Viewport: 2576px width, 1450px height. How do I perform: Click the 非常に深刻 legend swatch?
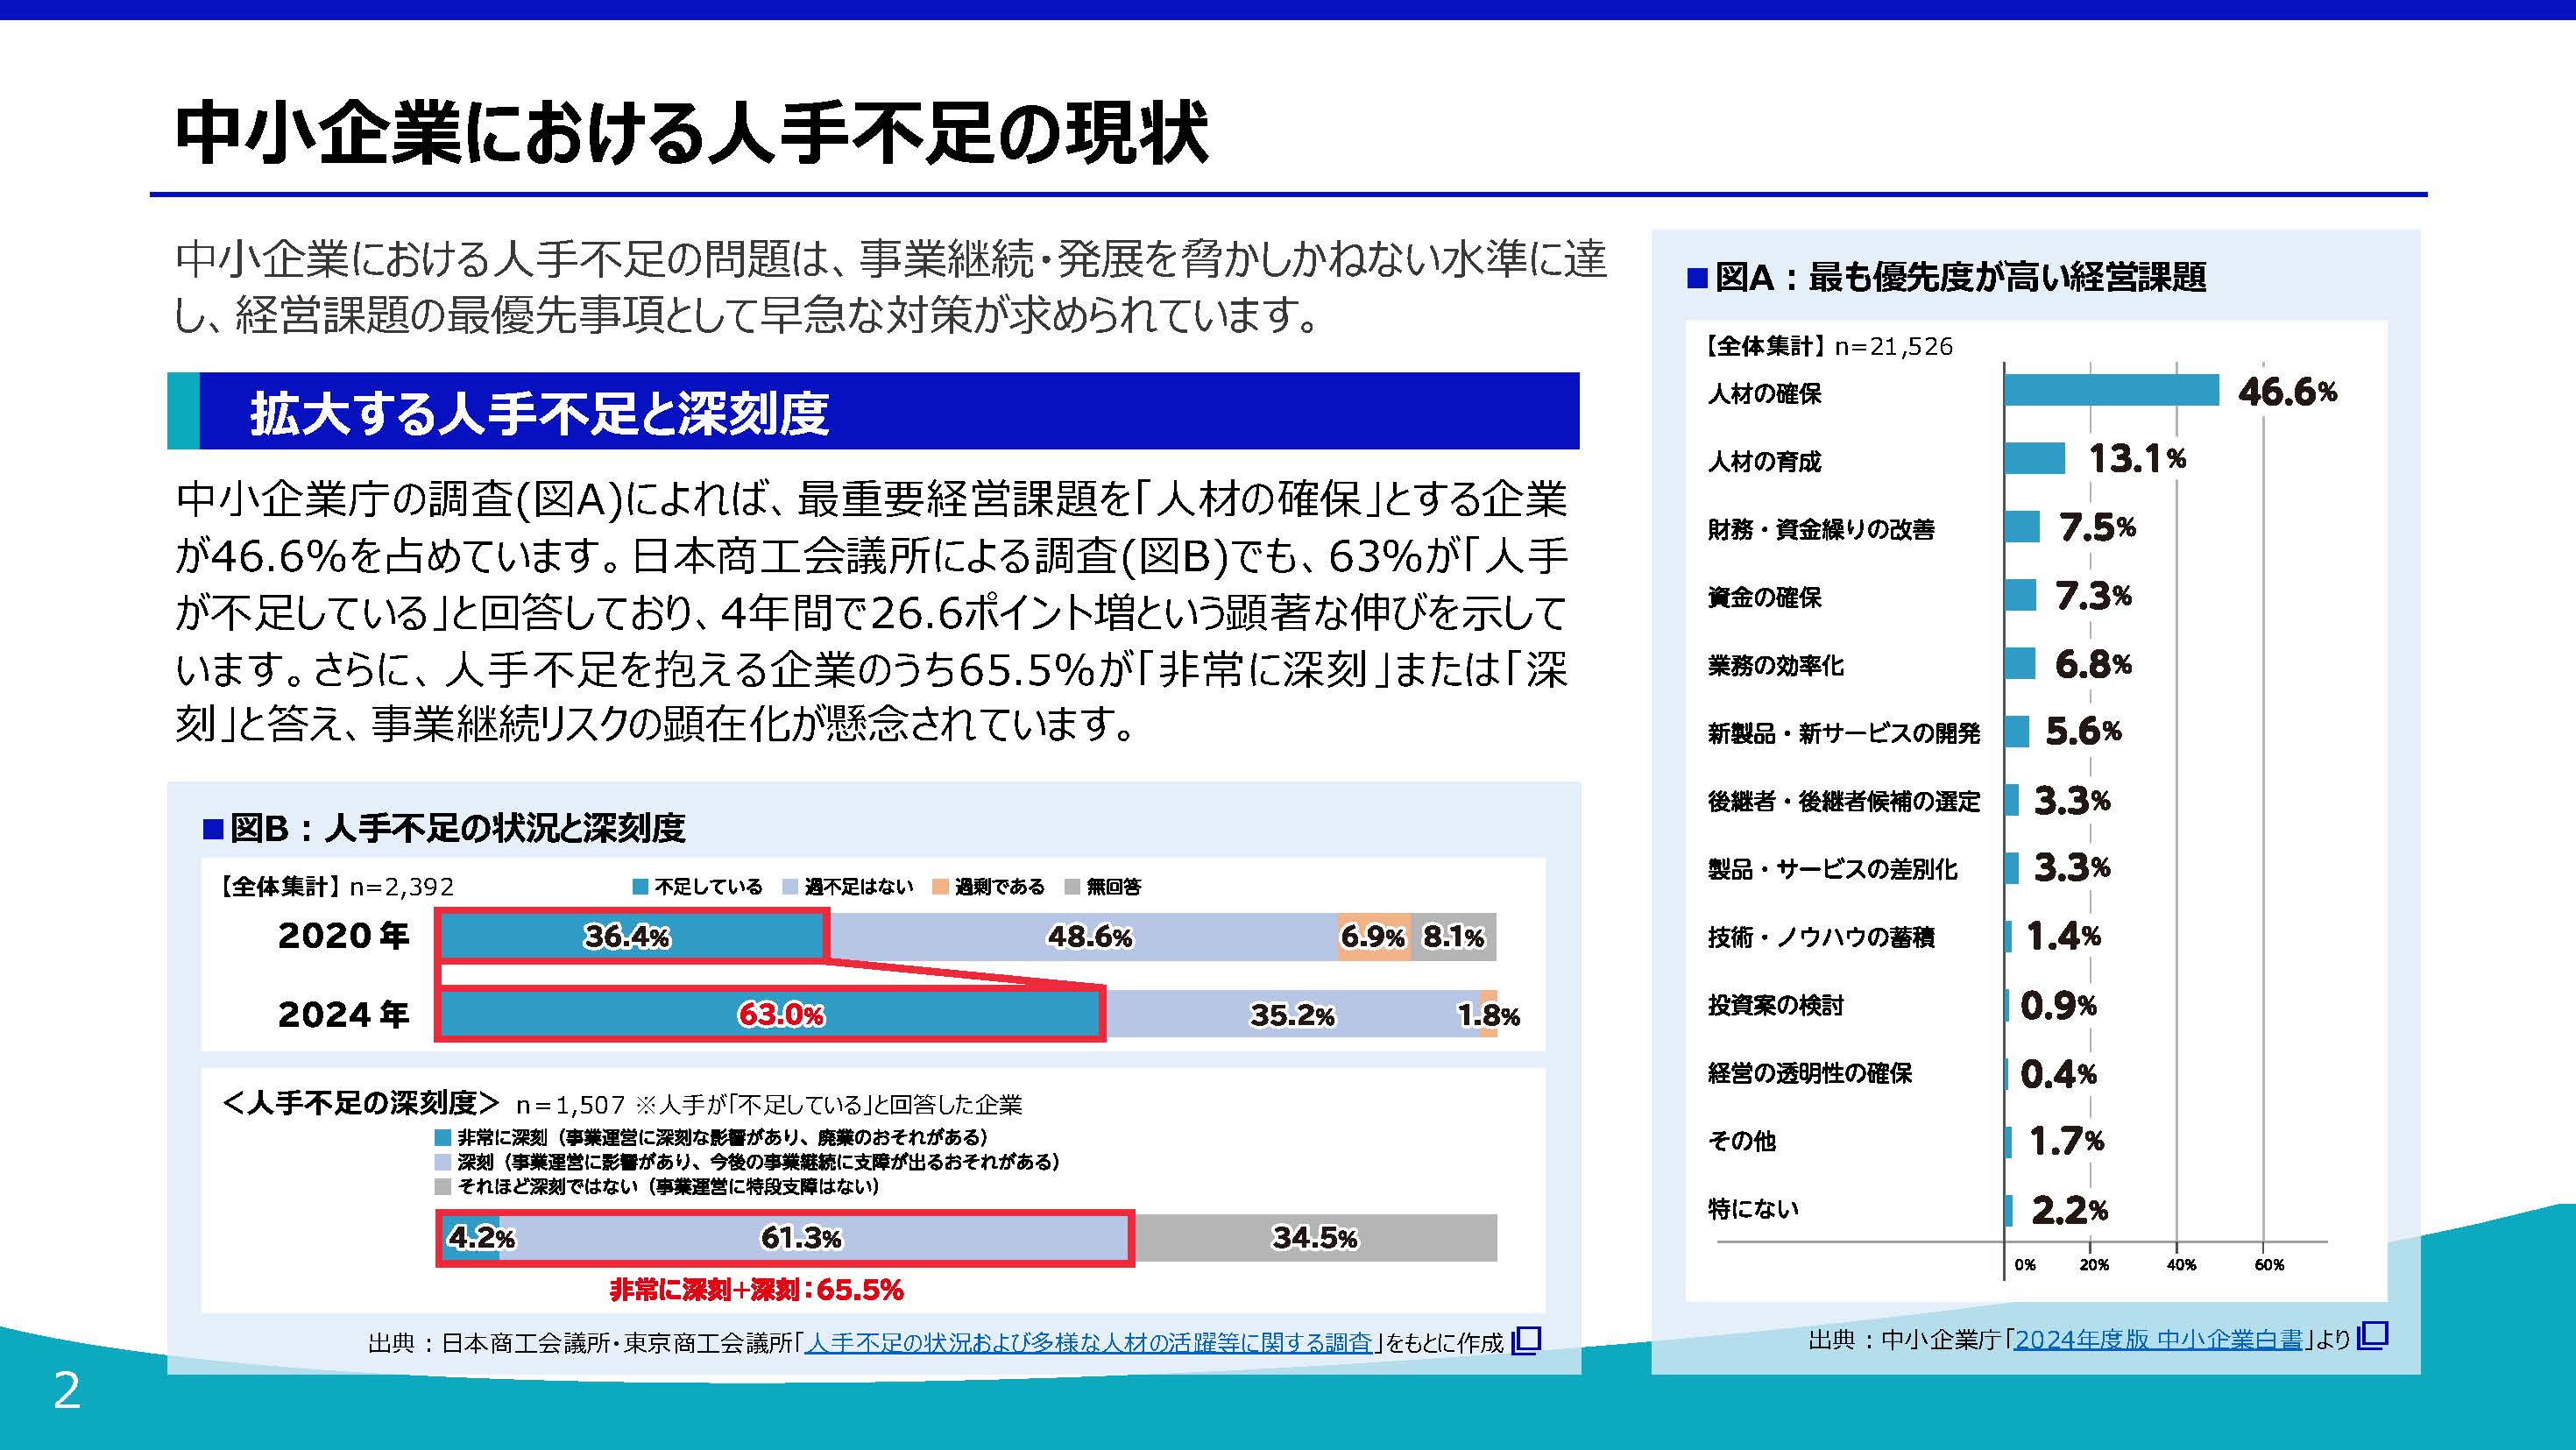point(443,1137)
